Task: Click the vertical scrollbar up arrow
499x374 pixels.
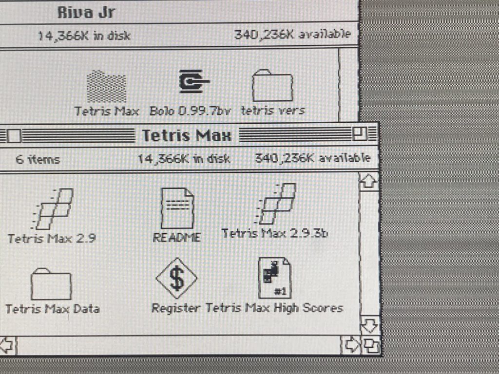Action: click(x=368, y=182)
